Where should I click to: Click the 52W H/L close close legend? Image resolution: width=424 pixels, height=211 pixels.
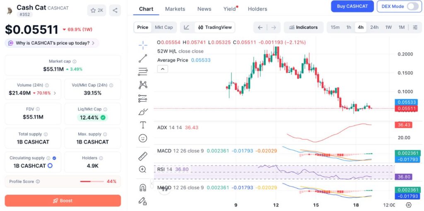[181, 51]
